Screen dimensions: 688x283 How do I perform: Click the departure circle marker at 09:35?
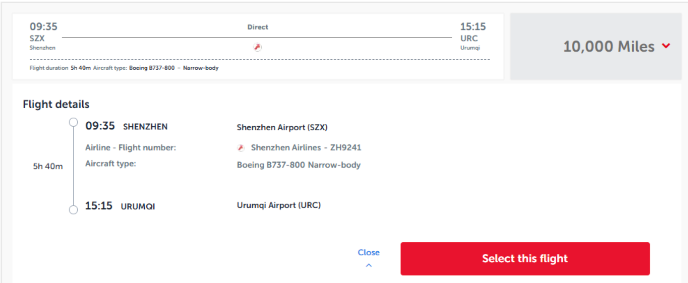[x=73, y=123]
